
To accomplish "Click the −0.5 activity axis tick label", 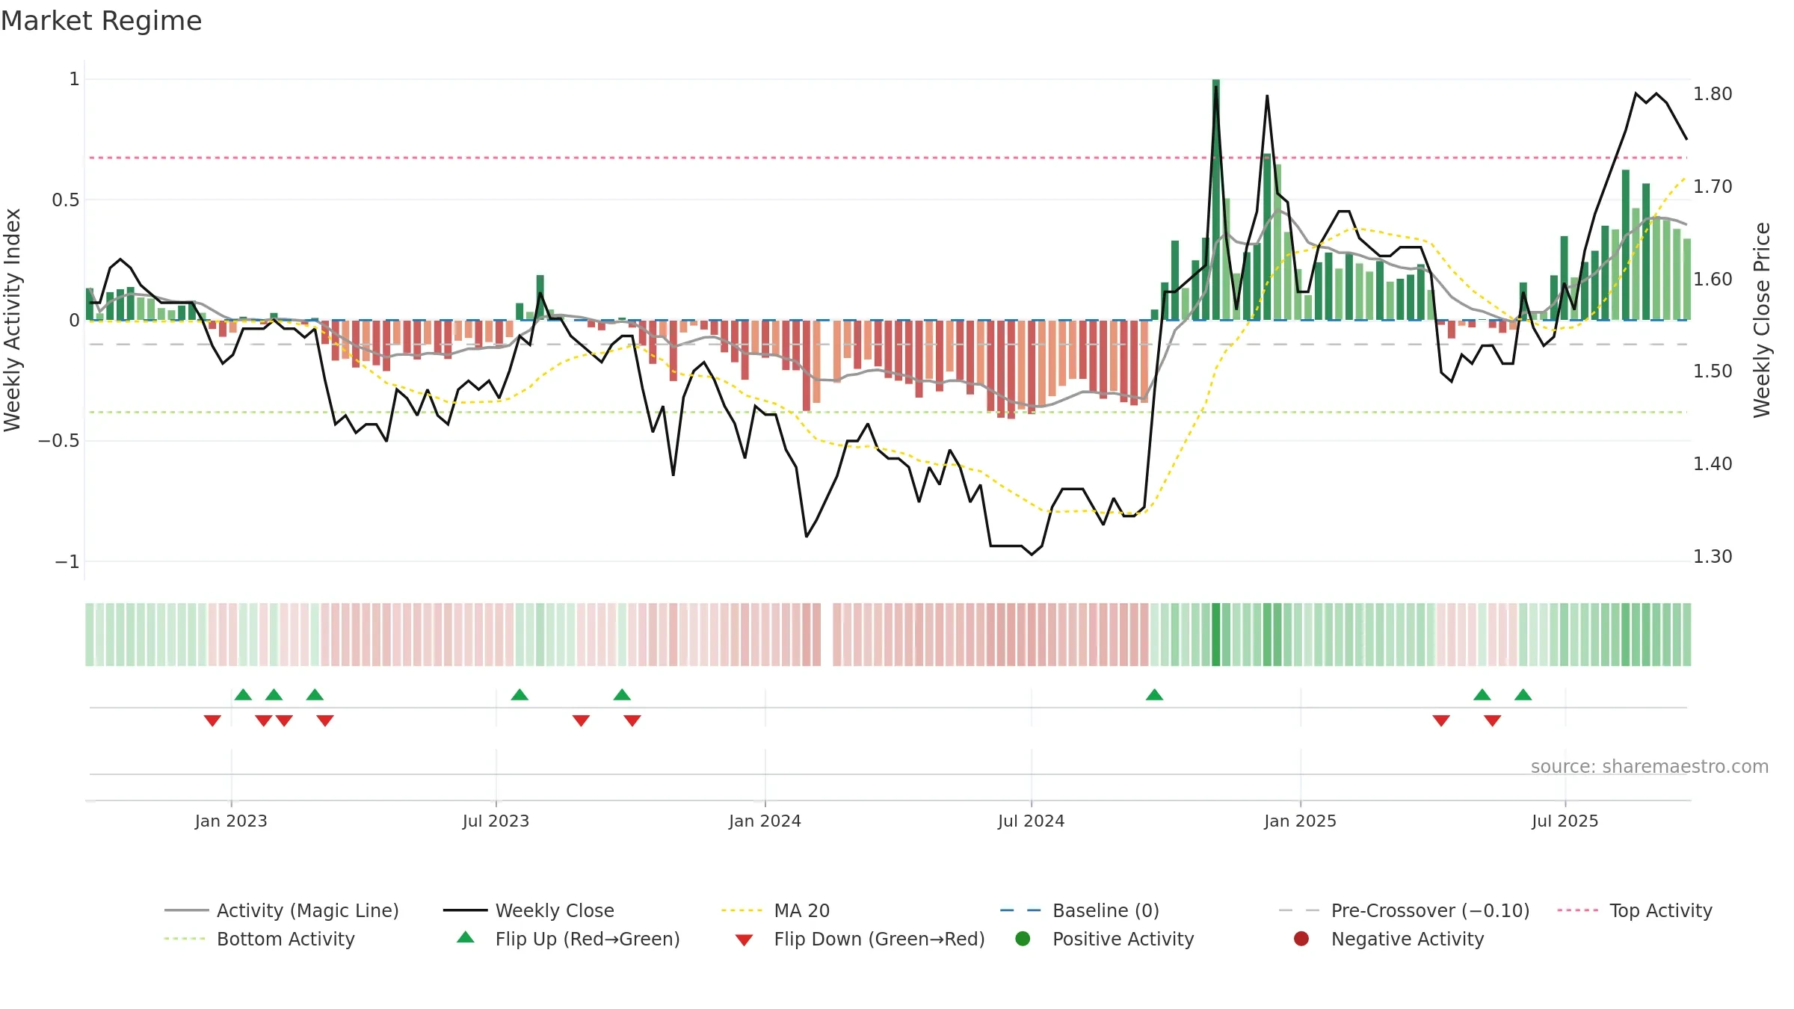I will pyautogui.click(x=58, y=441).
